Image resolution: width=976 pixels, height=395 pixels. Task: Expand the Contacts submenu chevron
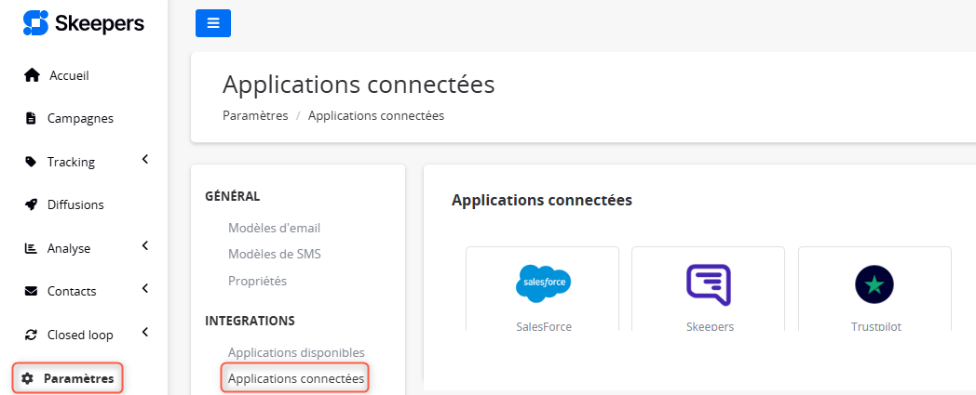click(145, 288)
